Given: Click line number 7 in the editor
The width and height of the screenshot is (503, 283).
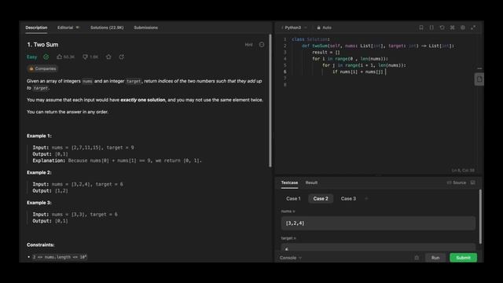Looking at the screenshot, I should coord(285,79).
